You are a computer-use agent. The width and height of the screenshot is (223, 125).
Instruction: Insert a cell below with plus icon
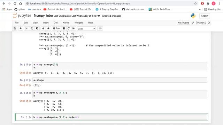pyautogui.click(x=21, y=28)
